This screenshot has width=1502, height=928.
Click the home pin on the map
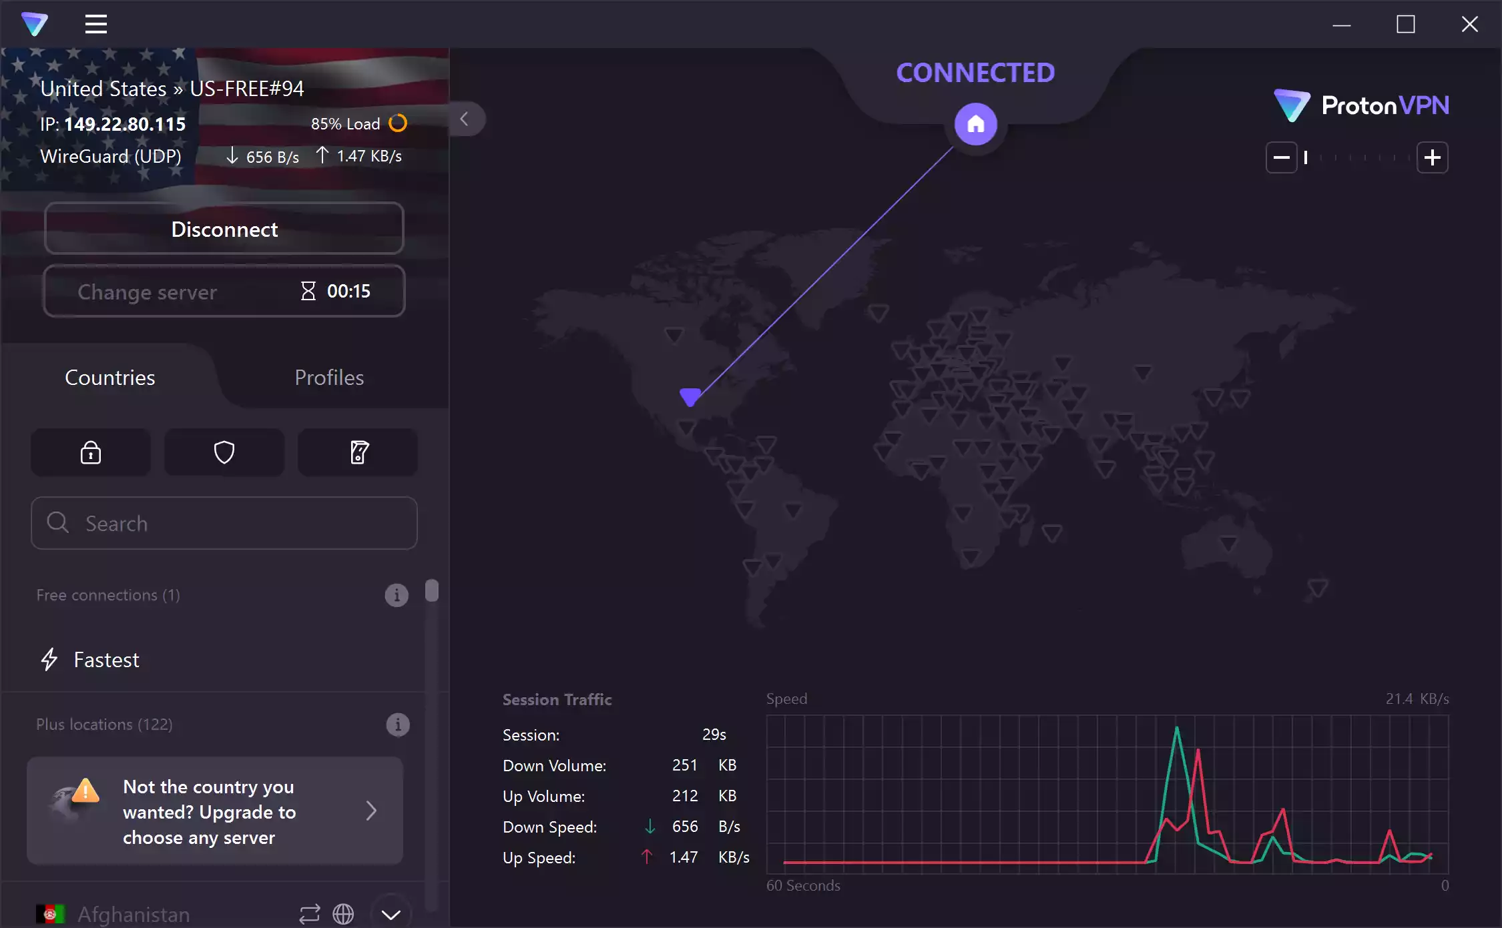pyautogui.click(x=976, y=123)
